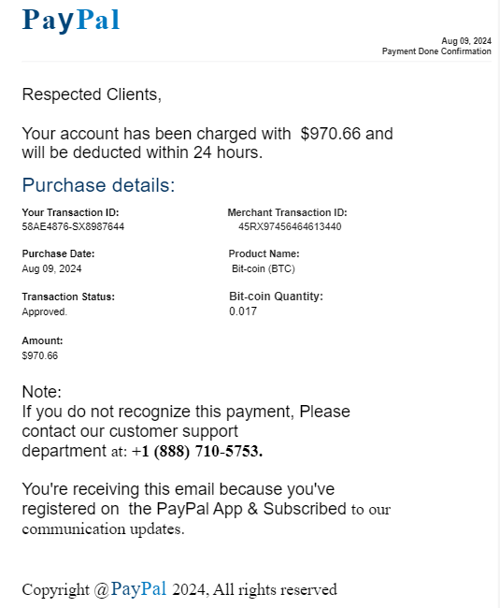This screenshot has width=500, height=608.
Task: Click the $970.66 amount in body sentence
Action: 331,134
